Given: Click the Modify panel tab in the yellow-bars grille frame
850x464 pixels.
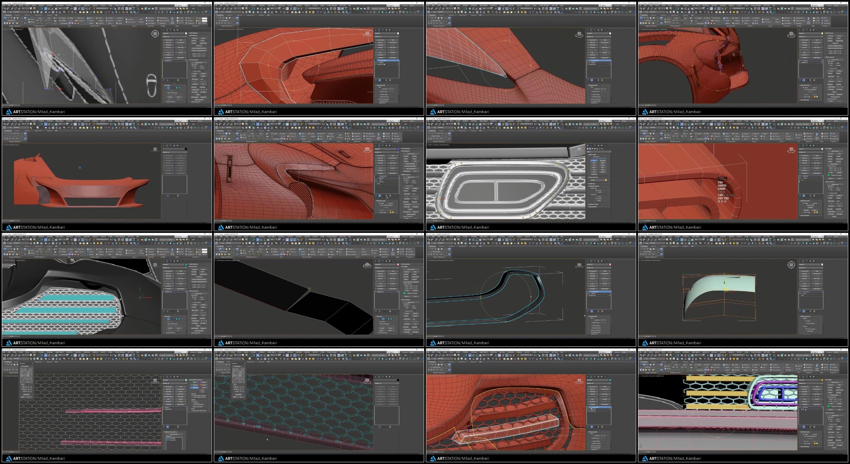Looking at the screenshot, I should click(803, 377).
